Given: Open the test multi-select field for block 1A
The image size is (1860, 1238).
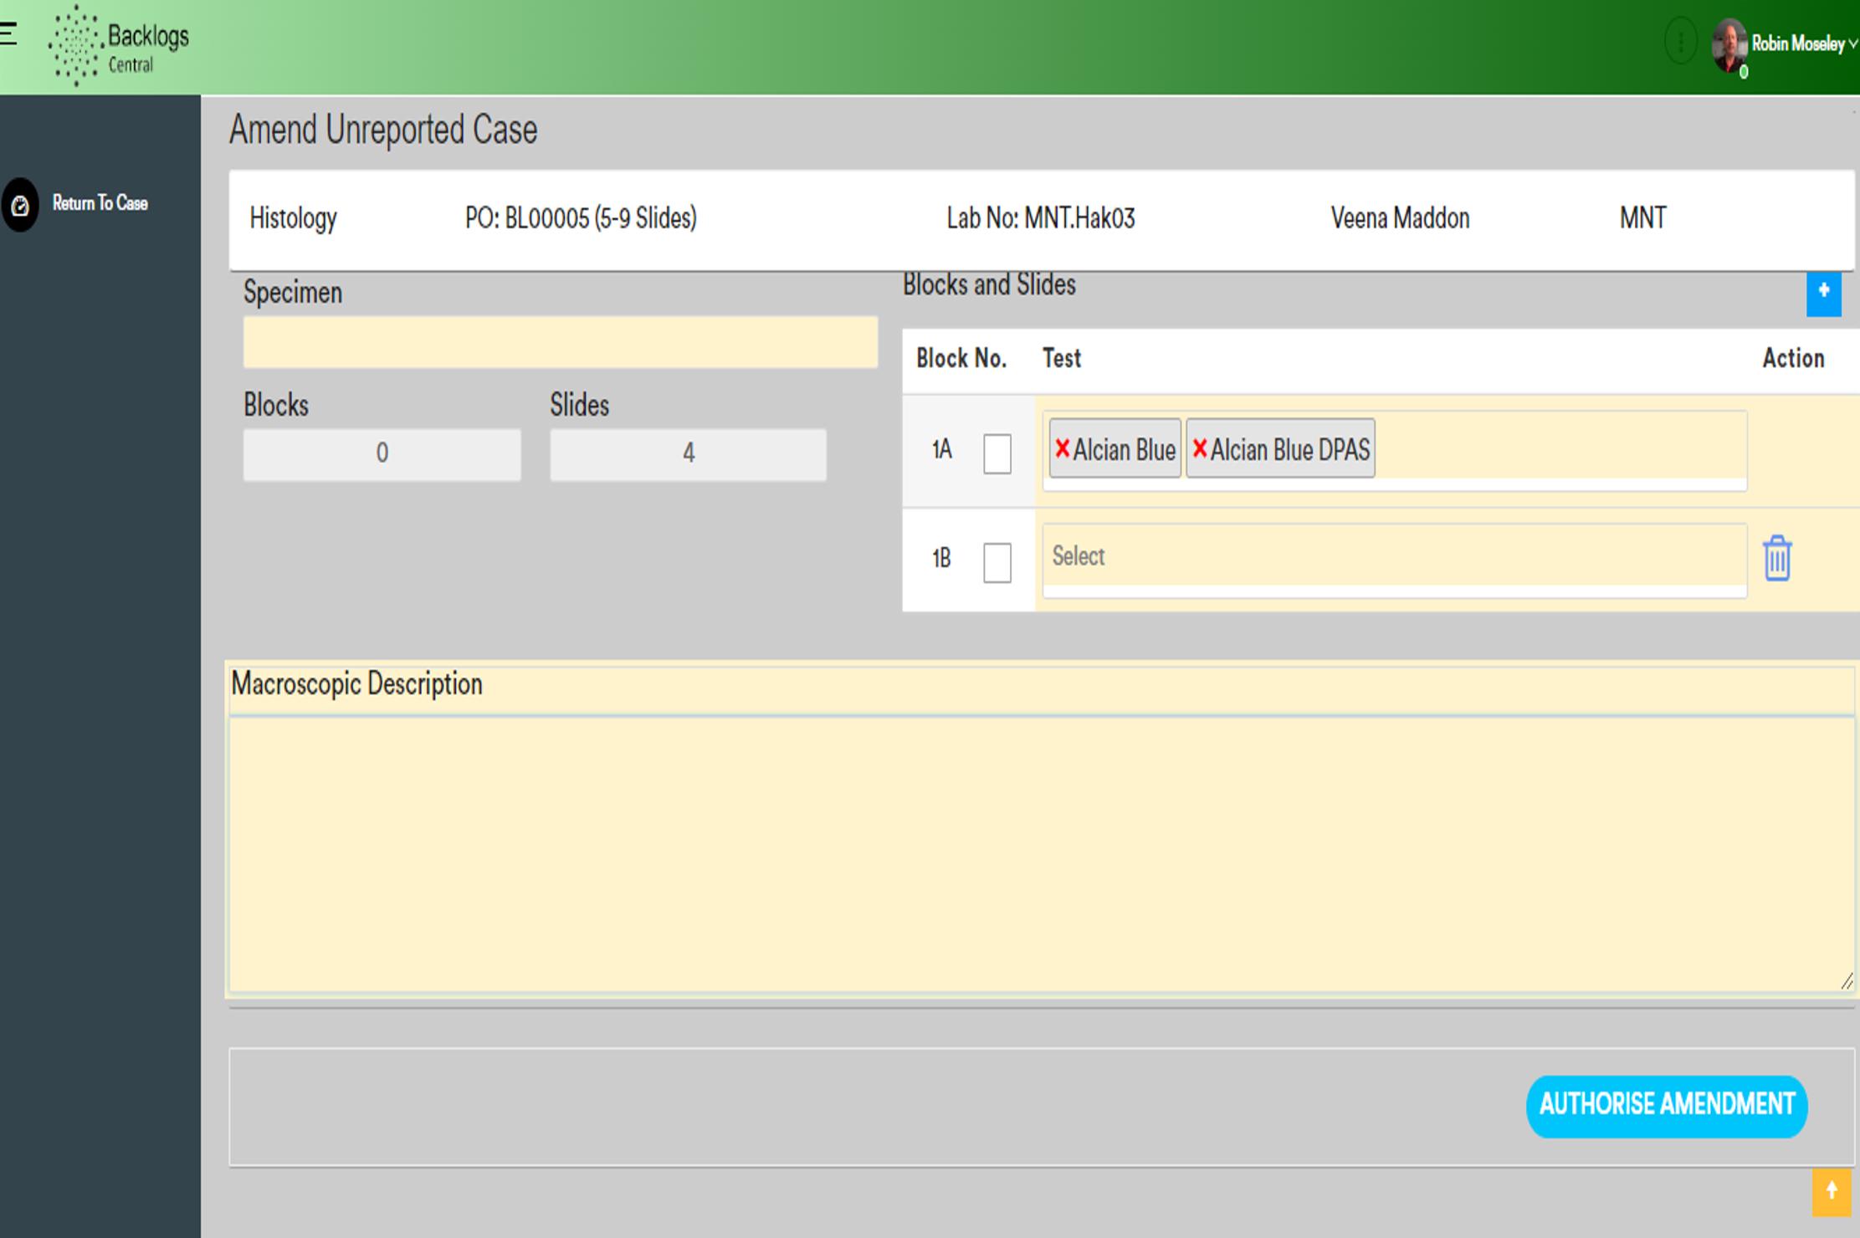Looking at the screenshot, I should coord(1394,448).
